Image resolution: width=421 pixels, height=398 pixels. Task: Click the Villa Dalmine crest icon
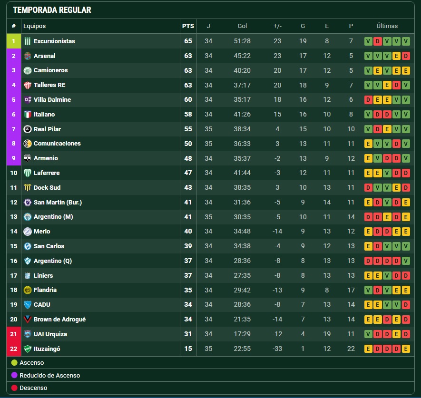point(28,99)
